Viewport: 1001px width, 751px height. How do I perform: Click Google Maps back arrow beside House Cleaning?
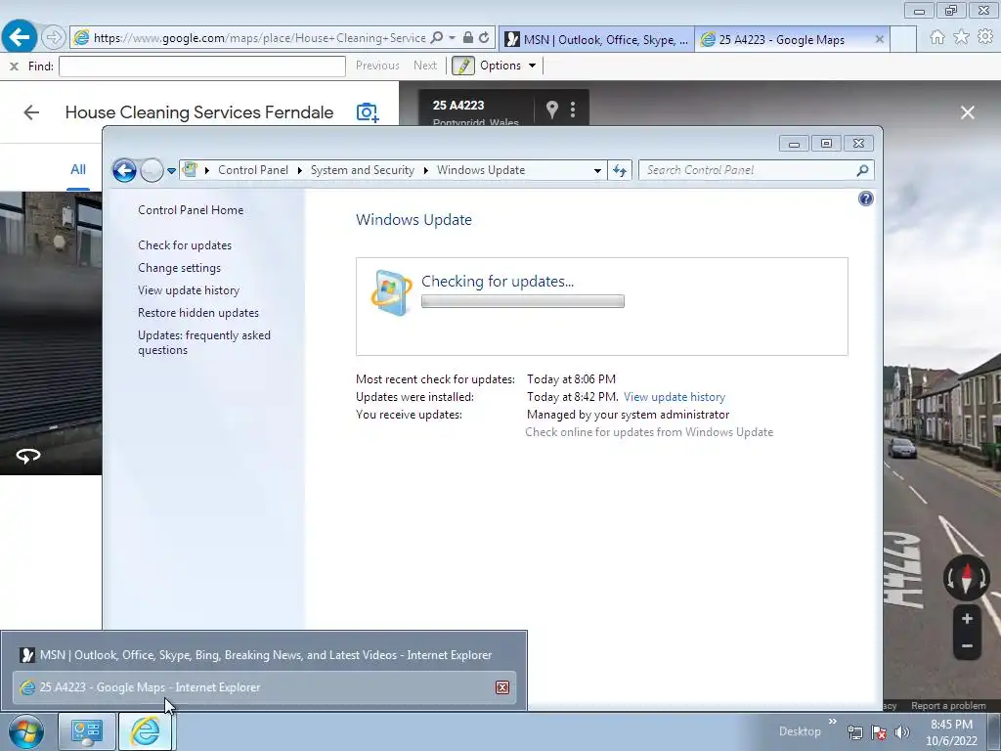pyautogui.click(x=31, y=112)
